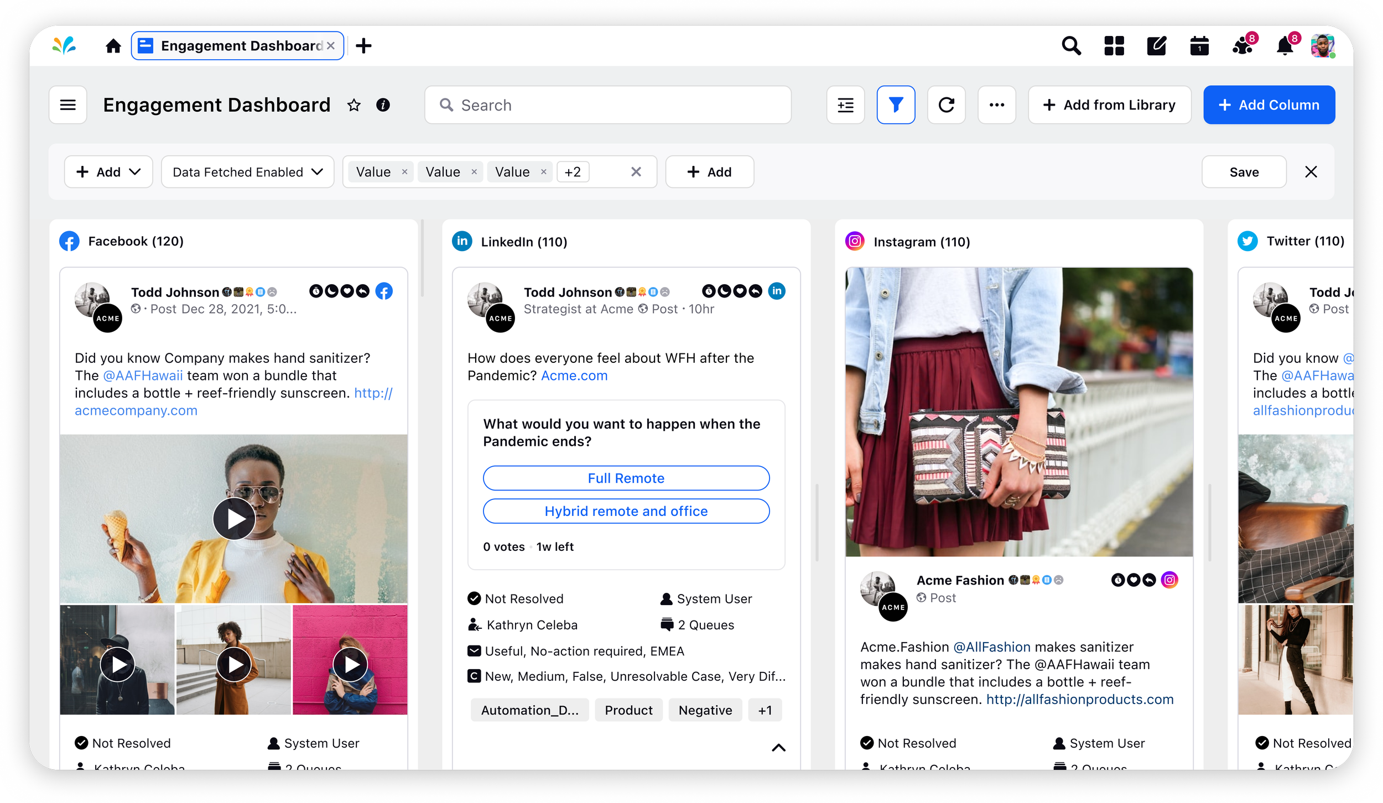Click the Add Column button
Viewport: 1383px width, 803px height.
[1268, 105]
